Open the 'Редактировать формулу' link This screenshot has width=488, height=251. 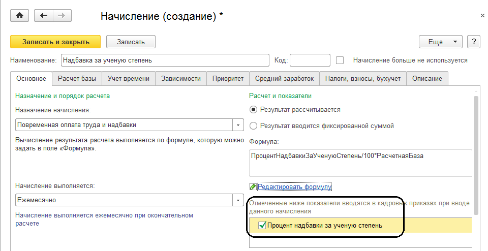(294, 187)
